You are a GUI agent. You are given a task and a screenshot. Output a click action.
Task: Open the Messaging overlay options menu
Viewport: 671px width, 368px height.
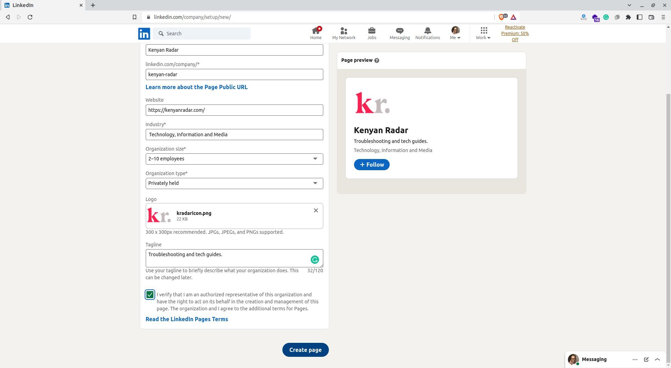[x=635, y=359]
